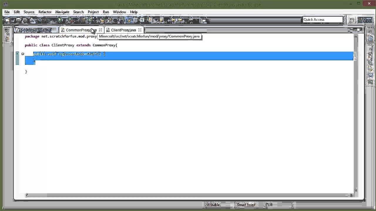Click the package net.scratchforfun.mod.proxy line
Viewport: 376px width, 211px height.
pos(61,36)
